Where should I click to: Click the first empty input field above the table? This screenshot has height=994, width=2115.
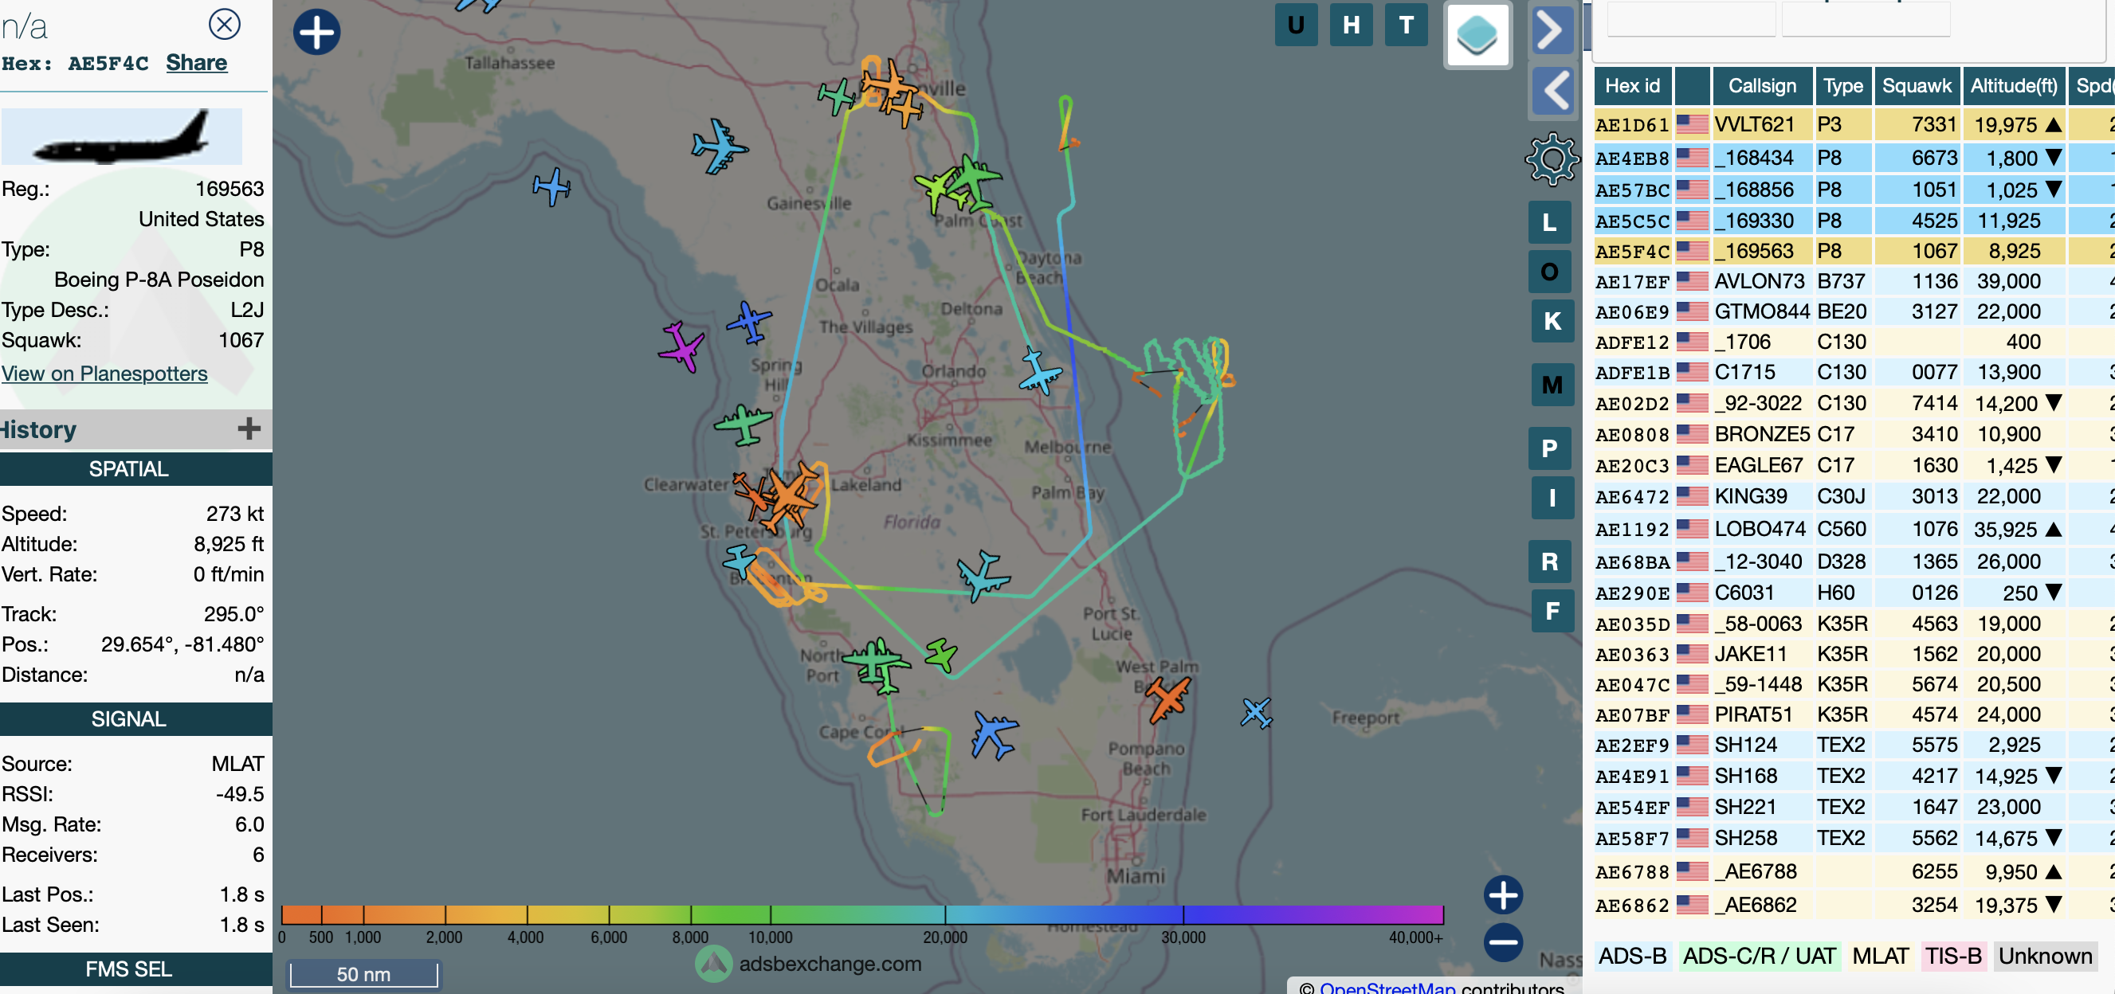click(1691, 18)
